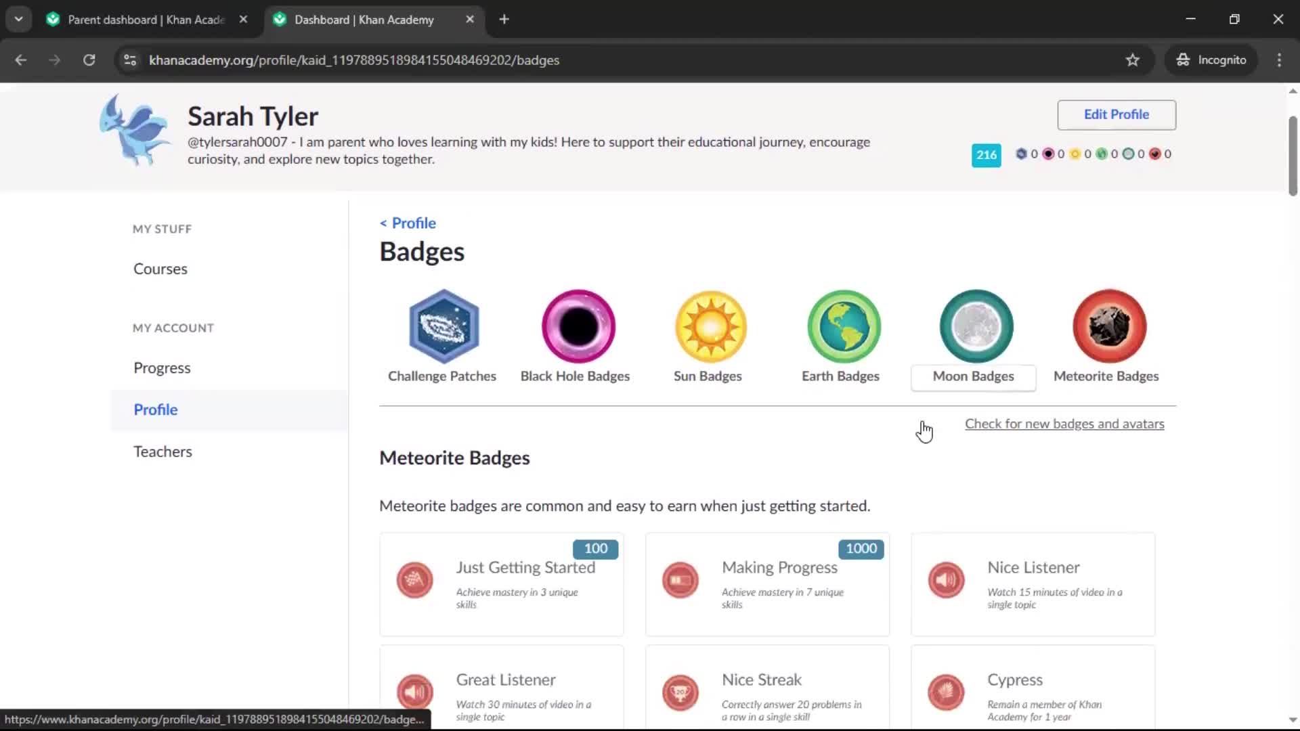Click the meteorite badge count icon in header
Screen dimensions: 1300x731
tap(1155, 154)
